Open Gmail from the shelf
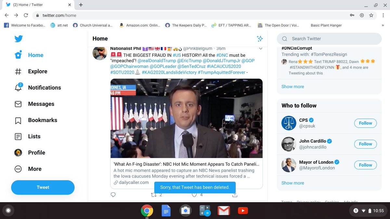This screenshot has height=219, width=390. click(x=224, y=211)
